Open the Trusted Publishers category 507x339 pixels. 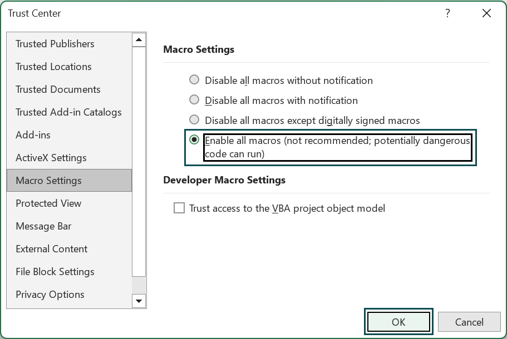pos(69,44)
